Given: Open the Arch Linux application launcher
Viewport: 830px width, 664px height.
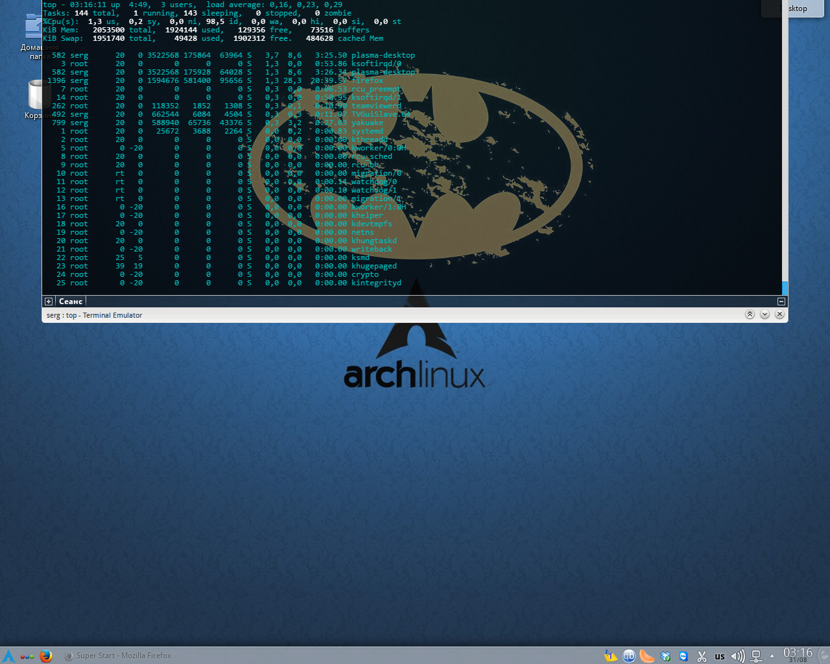Looking at the screenshot, I should click(8, 656).
